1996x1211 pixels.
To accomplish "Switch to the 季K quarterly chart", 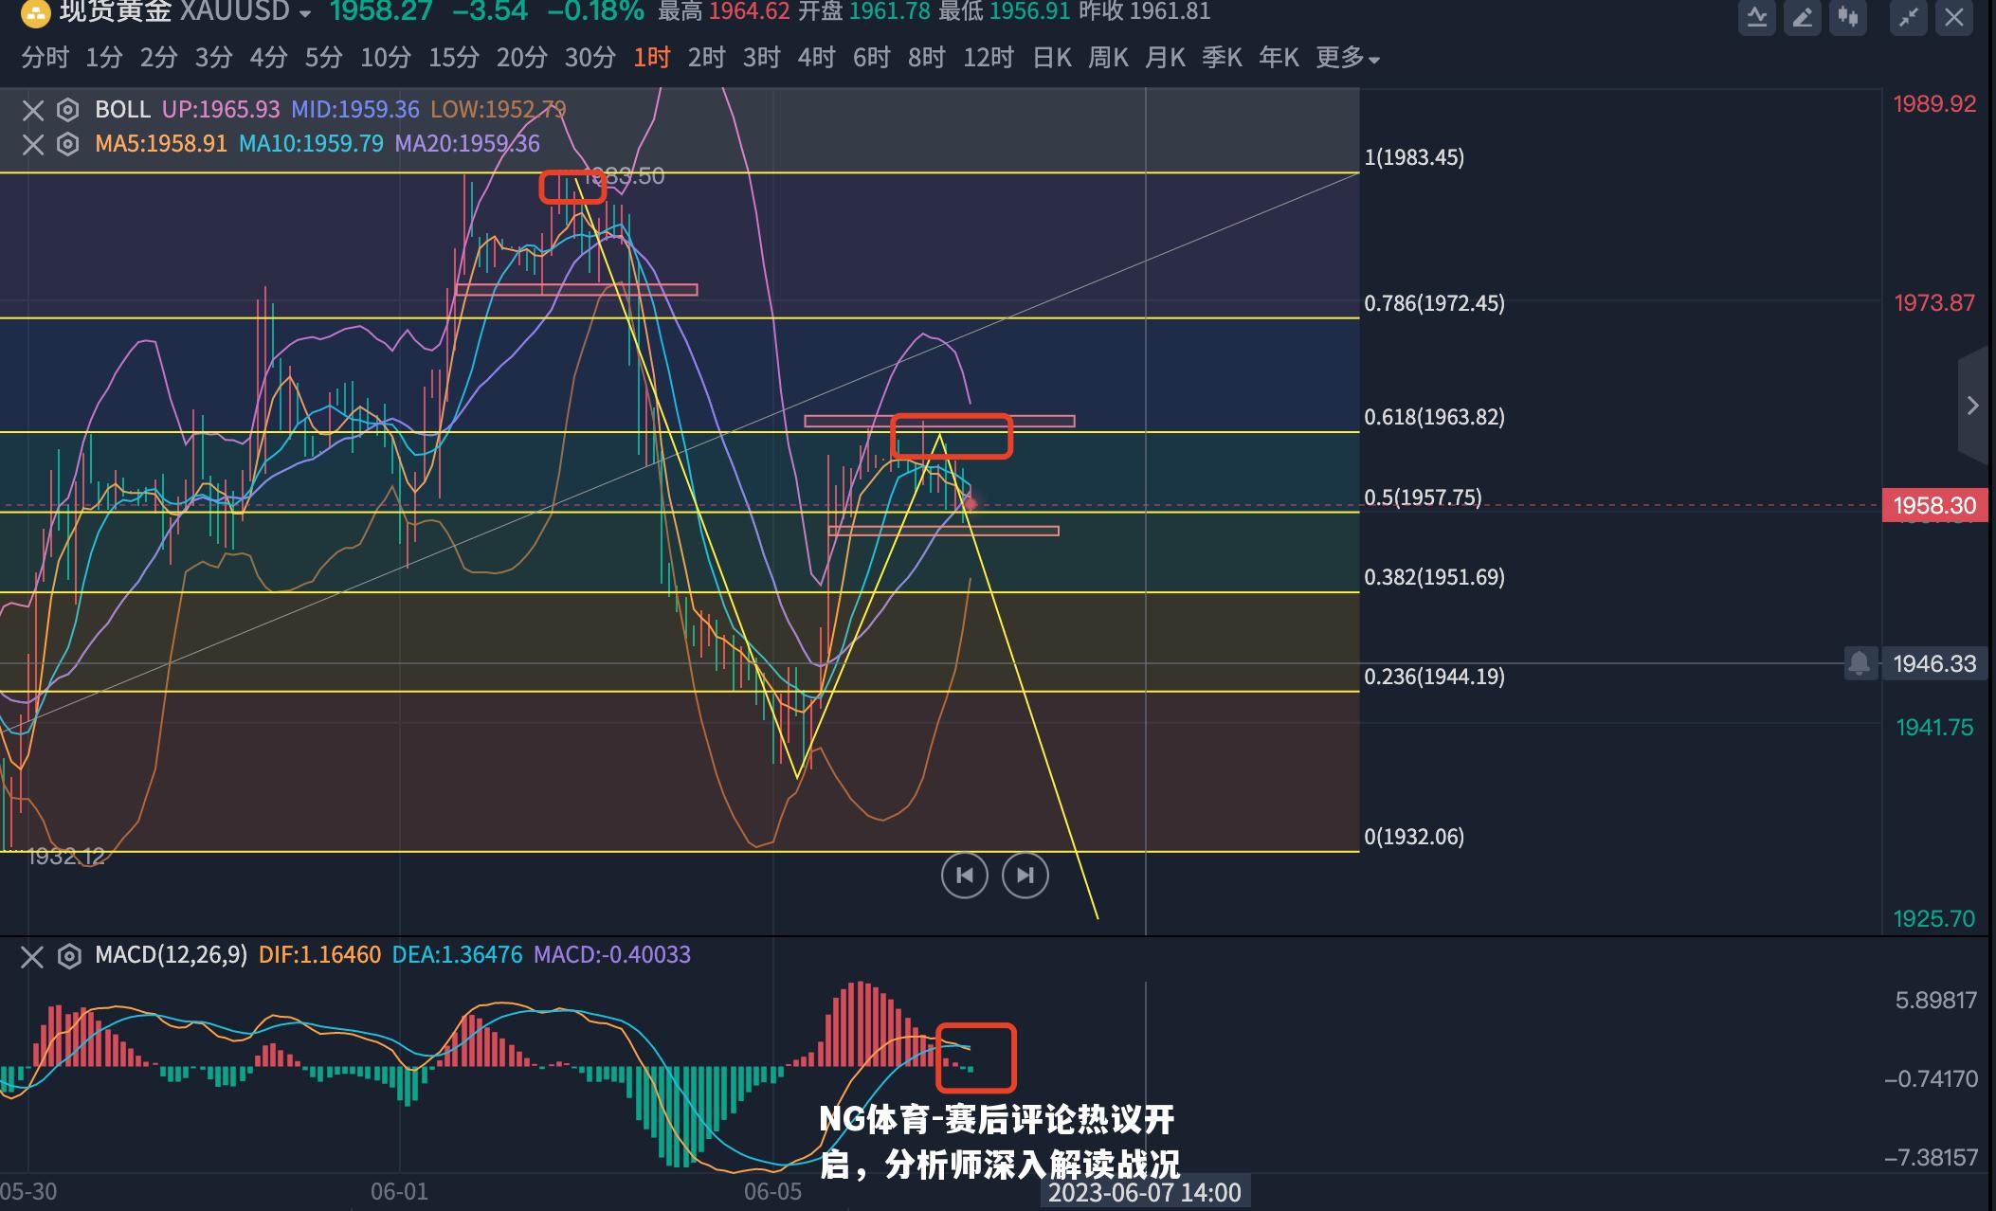I will (1223, 58).
